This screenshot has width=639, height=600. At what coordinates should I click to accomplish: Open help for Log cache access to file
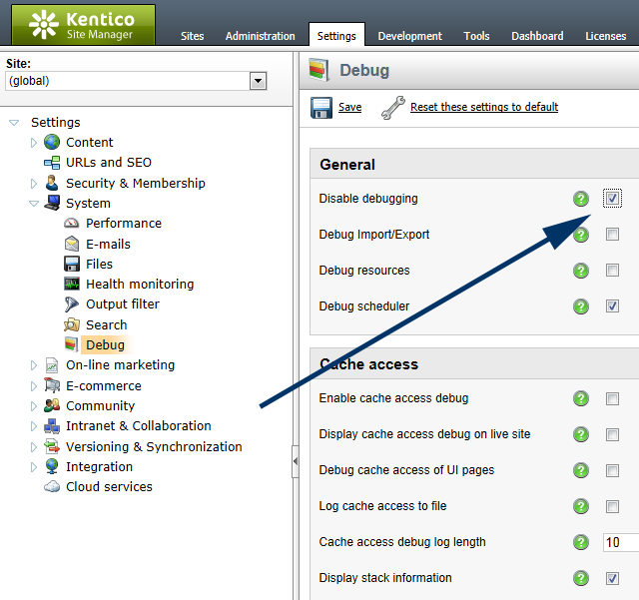point(581,506)
